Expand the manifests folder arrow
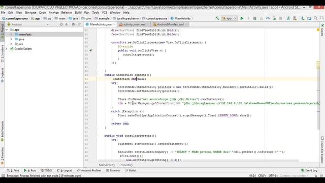Screen dimensions: 325x183 [11, 35]
